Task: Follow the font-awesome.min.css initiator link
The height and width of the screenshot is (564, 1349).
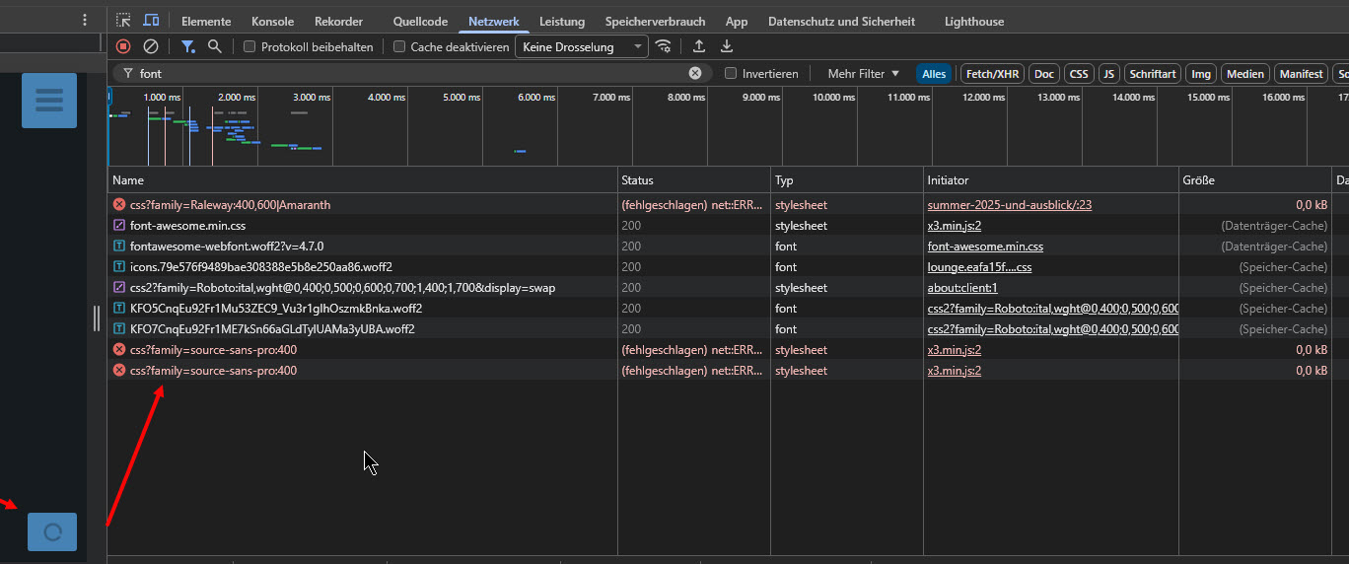Action: (985, 247)
